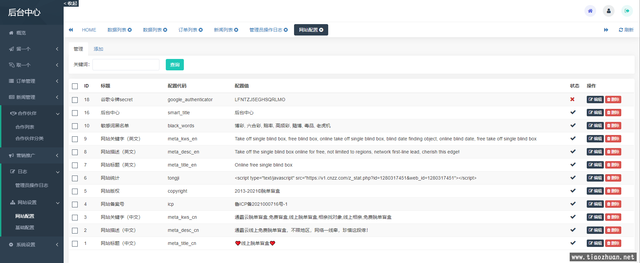
Task: Switch to the 新闻列表 tab
Action: pyautogui.click(x=223, y=30)
